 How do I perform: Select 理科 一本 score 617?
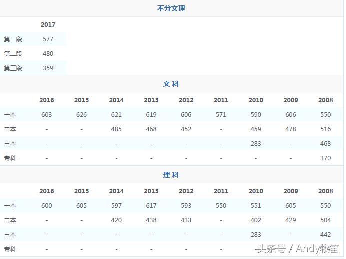tap(151, 206)
